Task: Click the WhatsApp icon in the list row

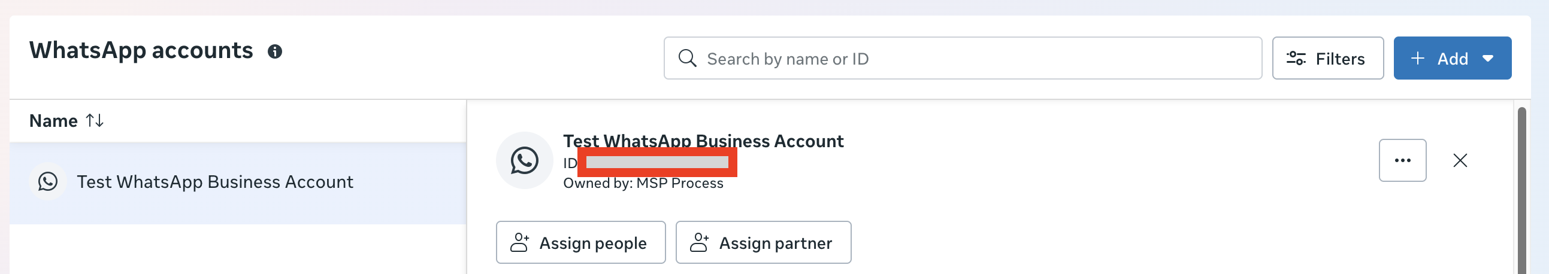Action: (x=48, y=181)
